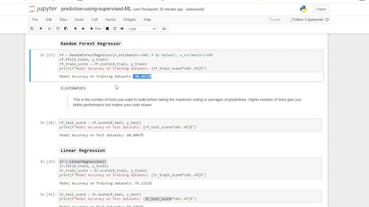Screen dimensions: 369x207
Task: Click the In [29] prompt label
Action: click(48, 162)
